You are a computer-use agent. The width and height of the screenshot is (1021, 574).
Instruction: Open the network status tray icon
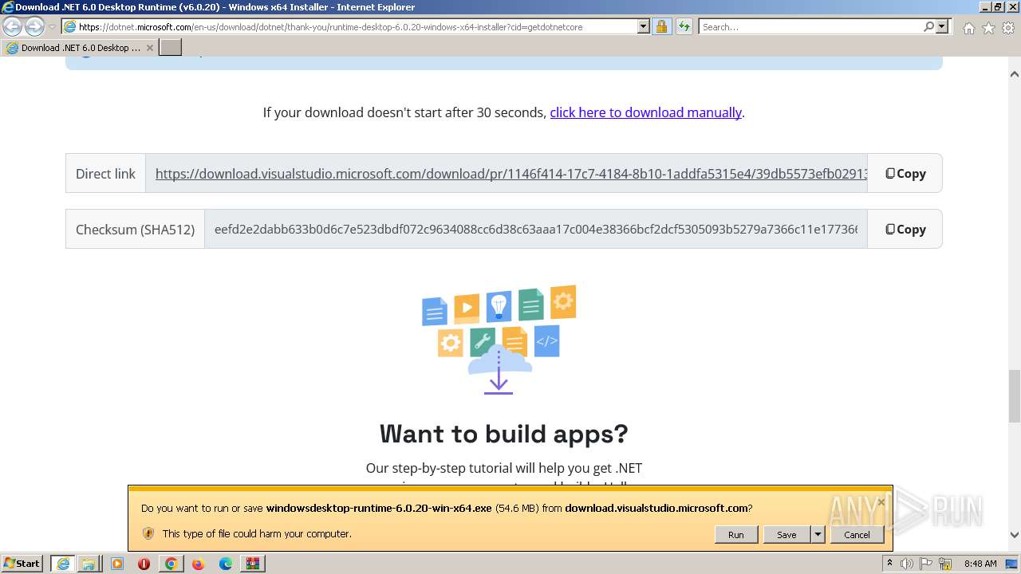coord(944,564)
